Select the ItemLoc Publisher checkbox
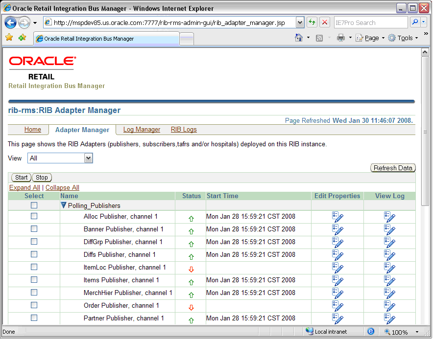Screen dimensions: 433x340 point(34,267)
